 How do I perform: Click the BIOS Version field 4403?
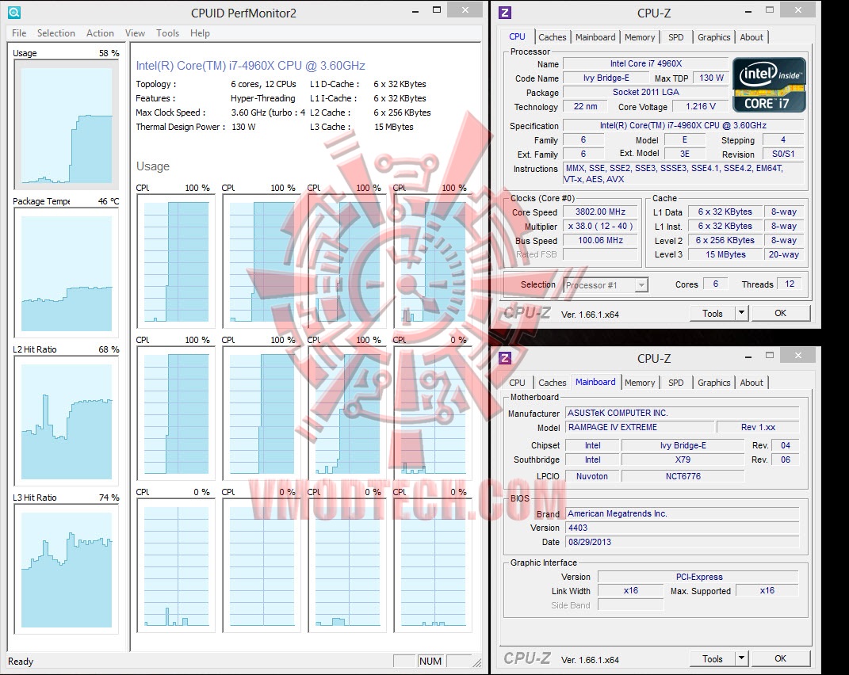tap(683, 528)
